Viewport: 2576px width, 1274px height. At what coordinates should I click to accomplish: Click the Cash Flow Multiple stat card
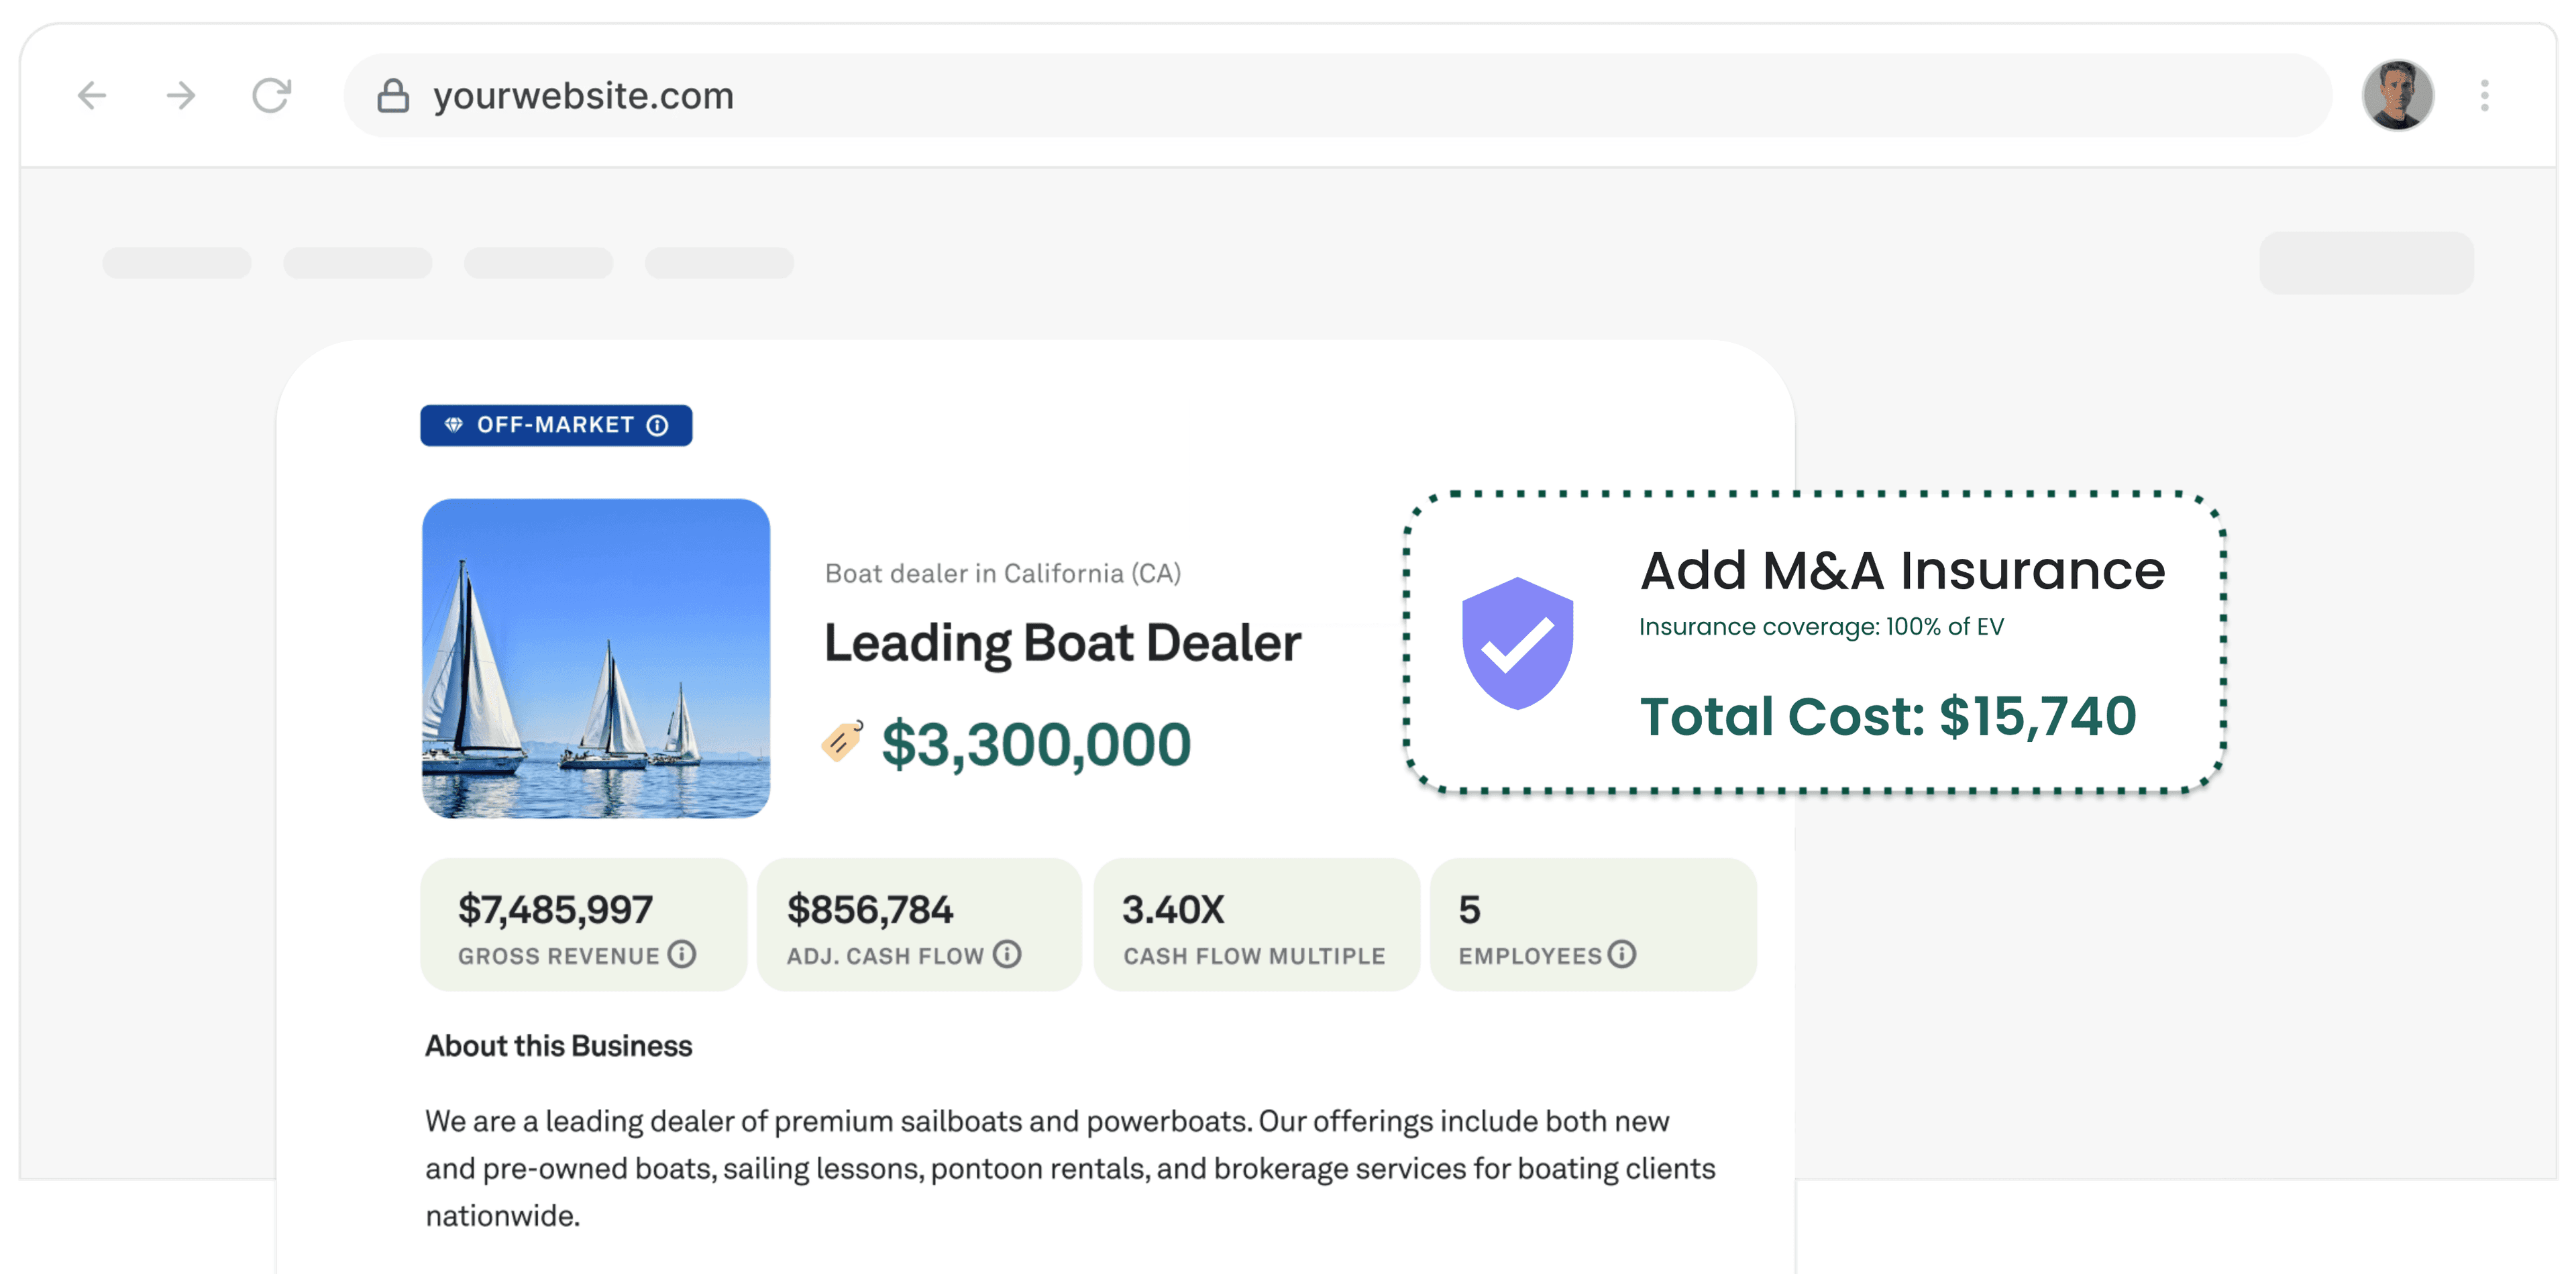tap(1256, 925)
